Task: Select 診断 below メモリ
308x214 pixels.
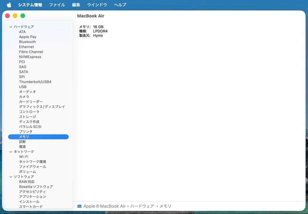Action: tap(23, 142)
